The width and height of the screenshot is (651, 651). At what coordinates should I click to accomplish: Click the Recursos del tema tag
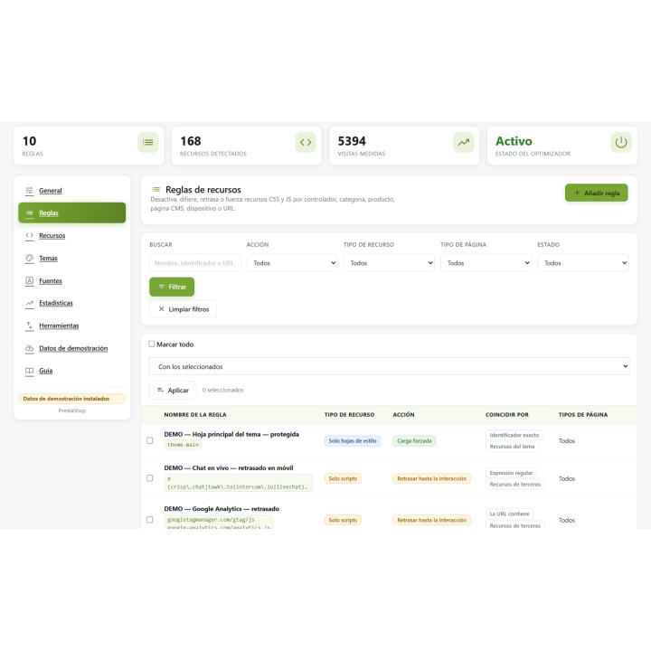[x=512, y=447]
